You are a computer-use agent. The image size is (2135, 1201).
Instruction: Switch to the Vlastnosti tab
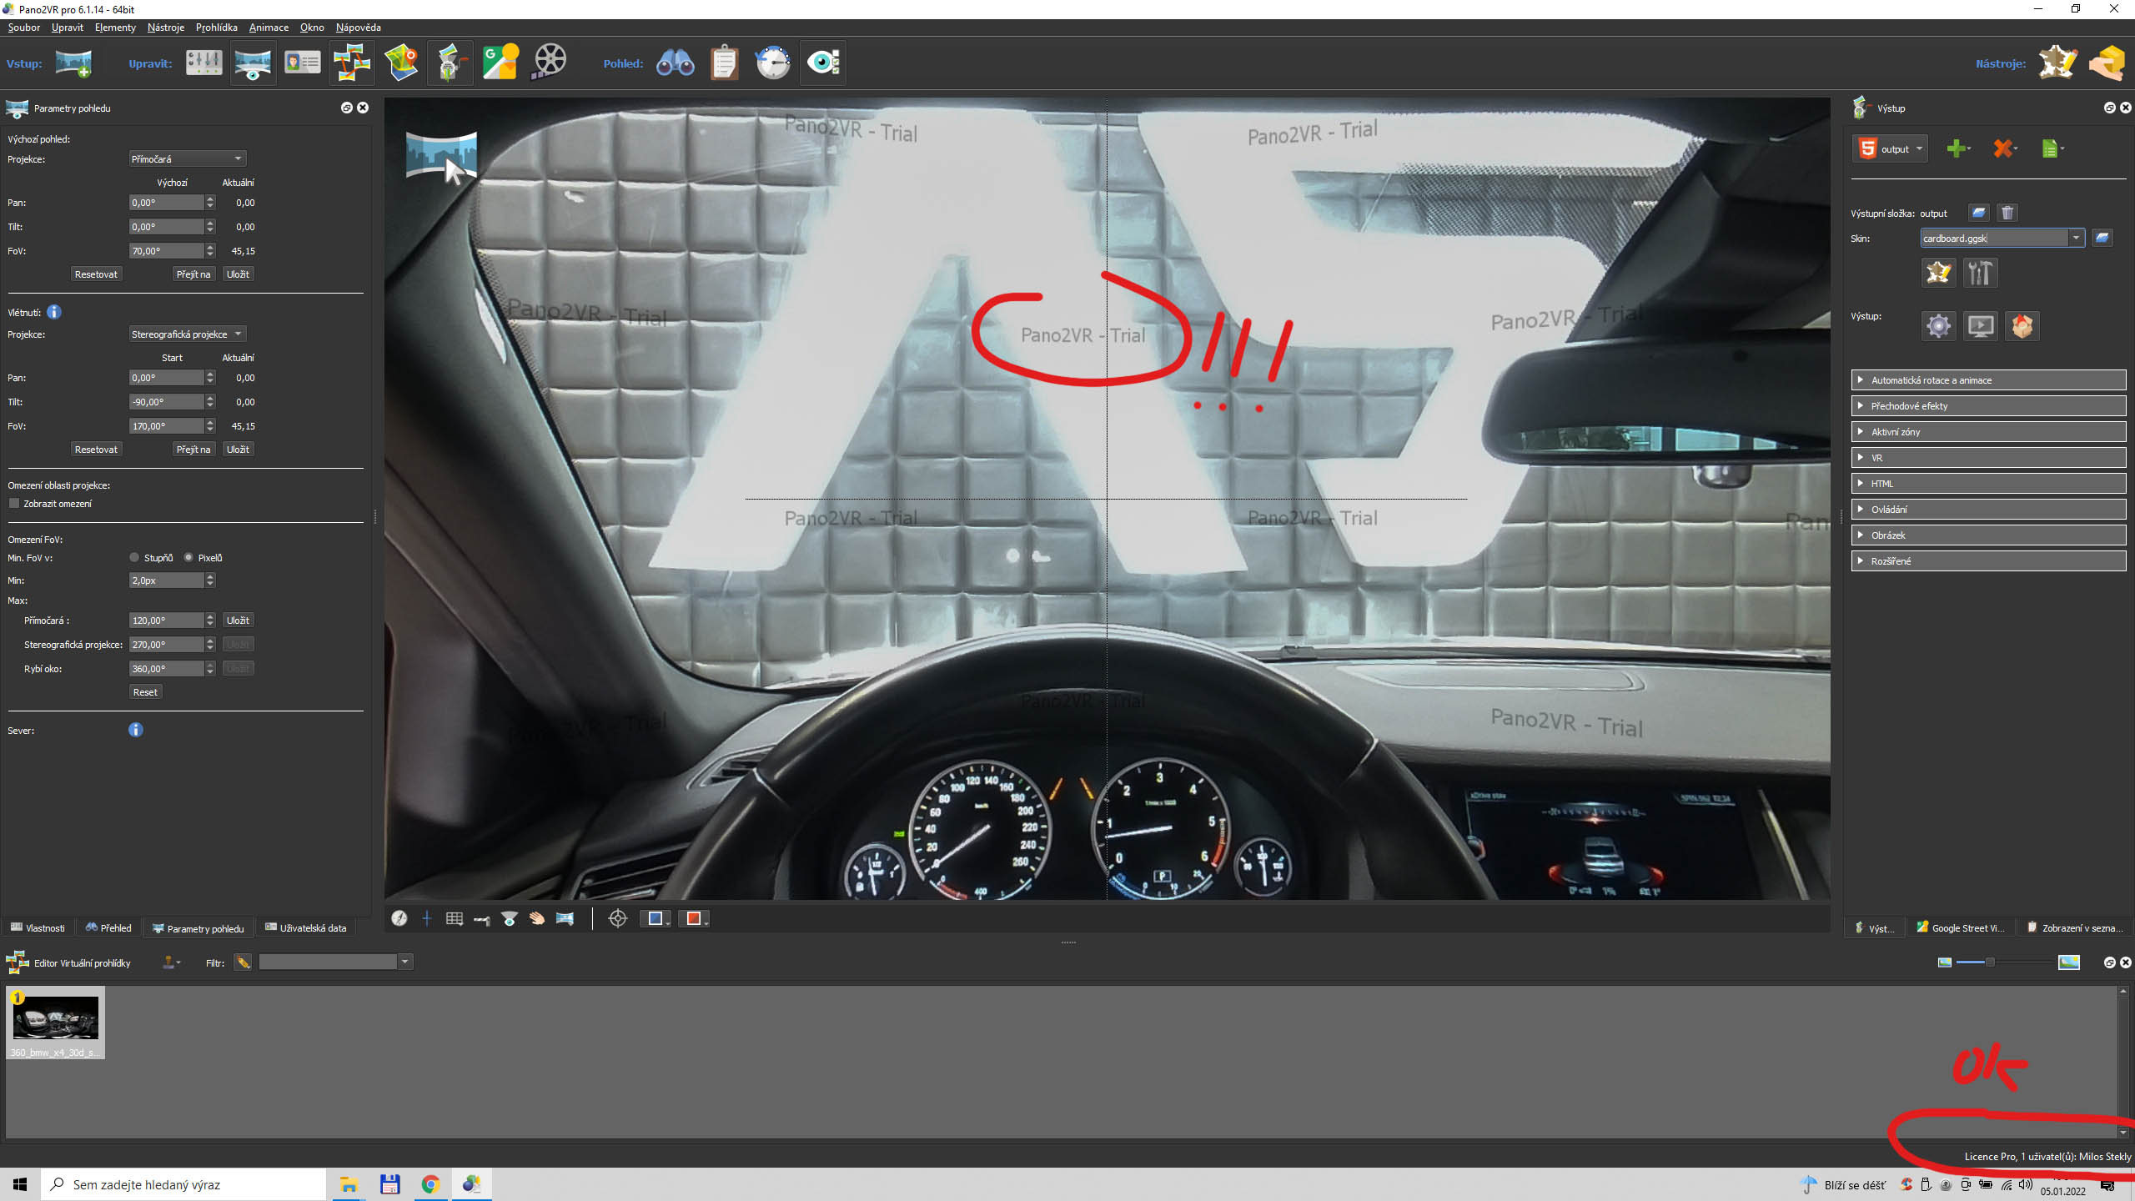coord(38,927)
